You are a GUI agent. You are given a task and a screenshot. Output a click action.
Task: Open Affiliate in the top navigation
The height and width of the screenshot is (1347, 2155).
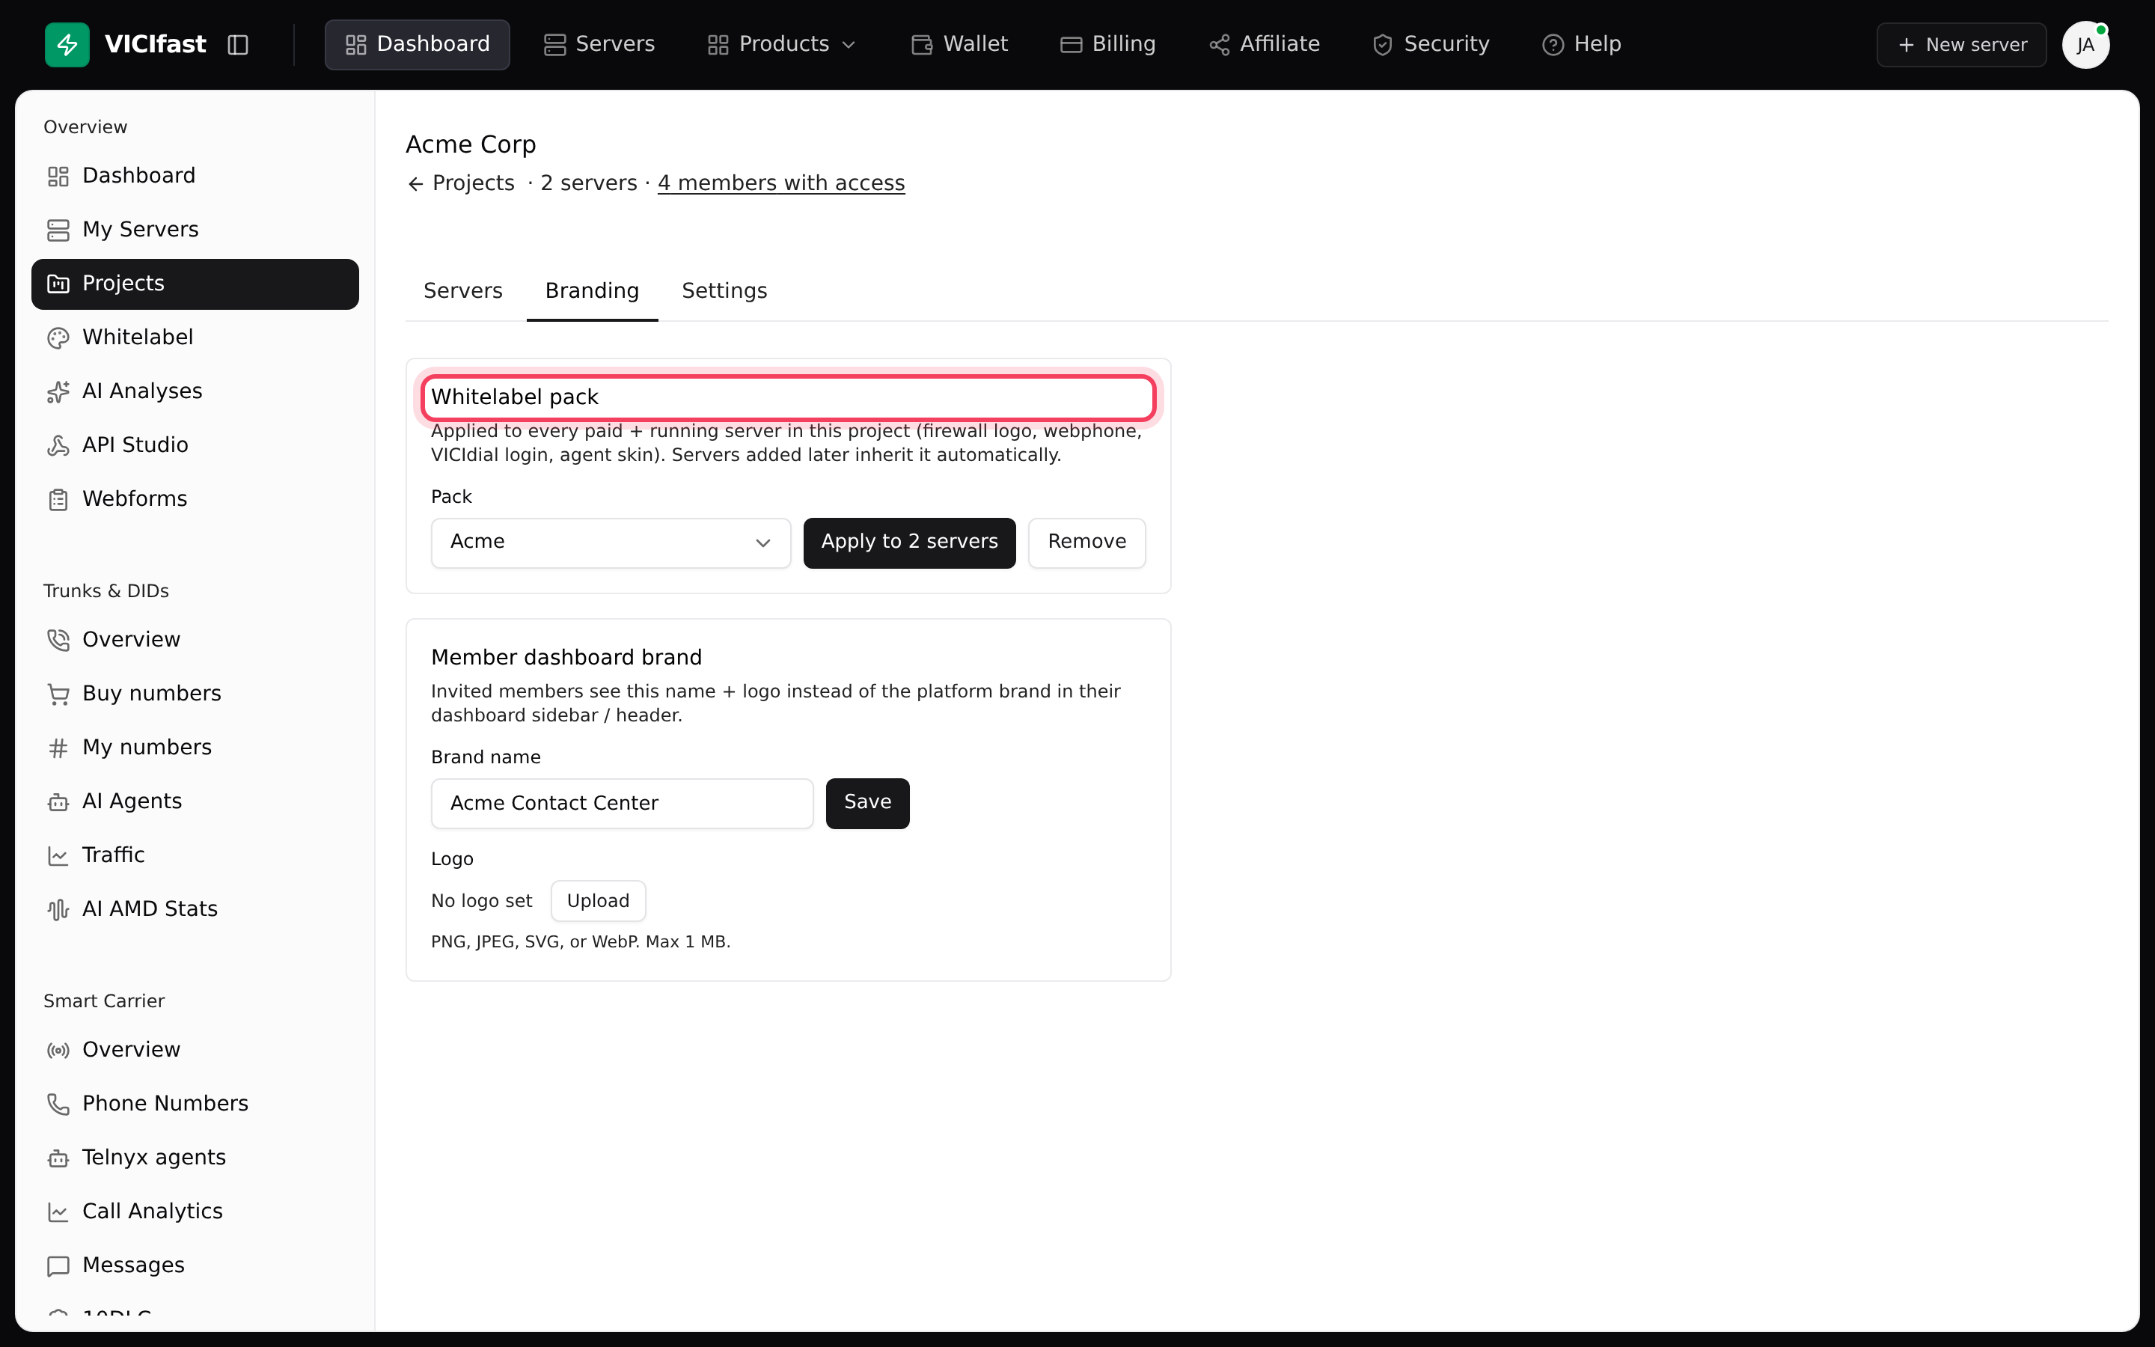tap(1265, 45)
